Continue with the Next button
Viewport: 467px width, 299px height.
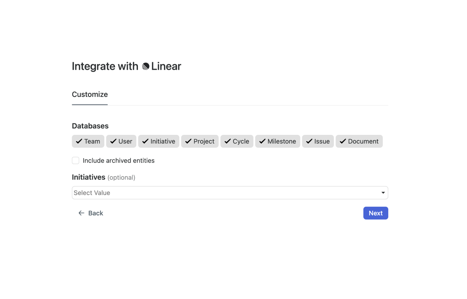tap(376, 213)
